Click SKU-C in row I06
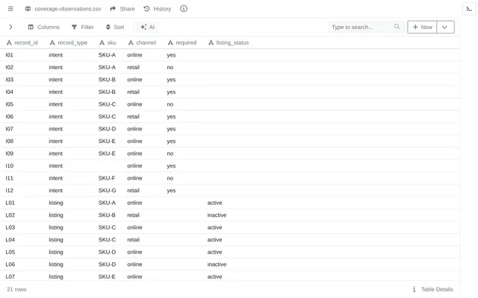 click(x=107, y=116)
